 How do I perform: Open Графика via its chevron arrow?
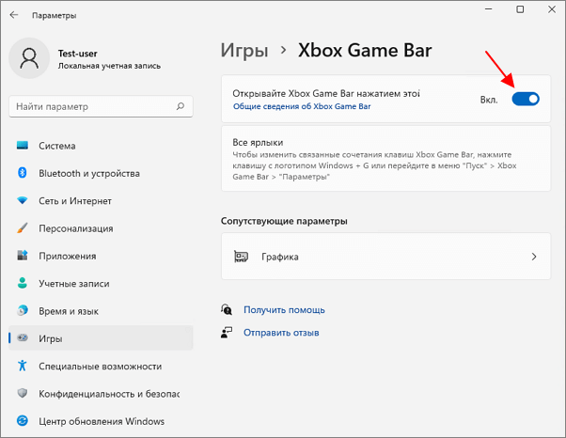[534, 257]
